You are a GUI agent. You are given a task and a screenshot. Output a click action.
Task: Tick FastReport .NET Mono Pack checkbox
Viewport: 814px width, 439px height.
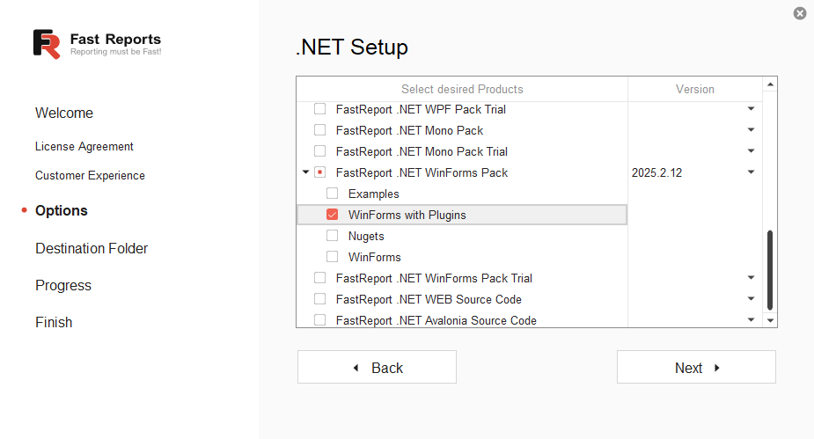point(320,130)
